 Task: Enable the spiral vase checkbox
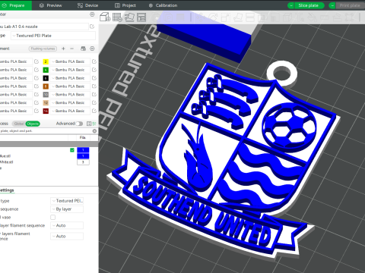(x=52, y=217)
